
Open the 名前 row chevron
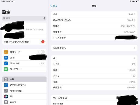(x=135, y=14)
